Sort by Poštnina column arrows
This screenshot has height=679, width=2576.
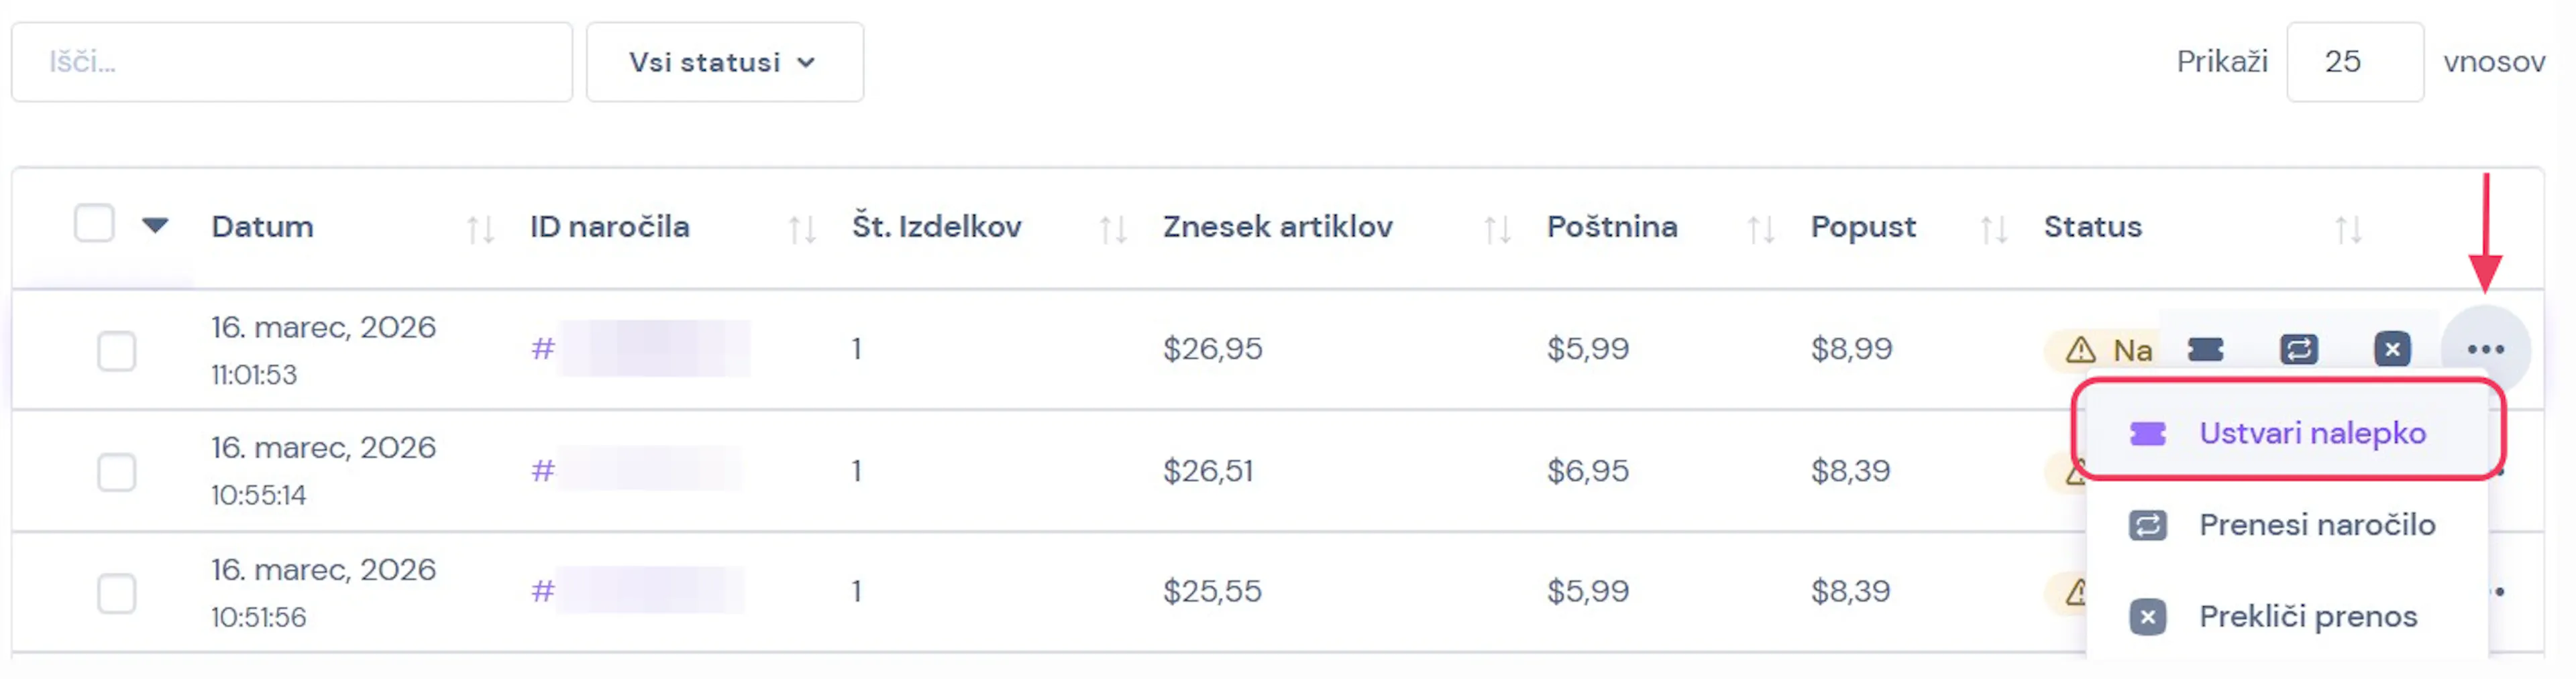point(1760,229)
